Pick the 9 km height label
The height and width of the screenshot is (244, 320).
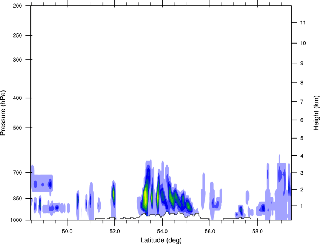(302, 63)
